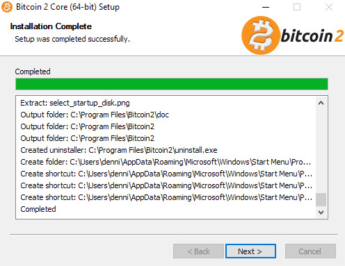
Task: Close the setup window
Action: click(329, 7)
